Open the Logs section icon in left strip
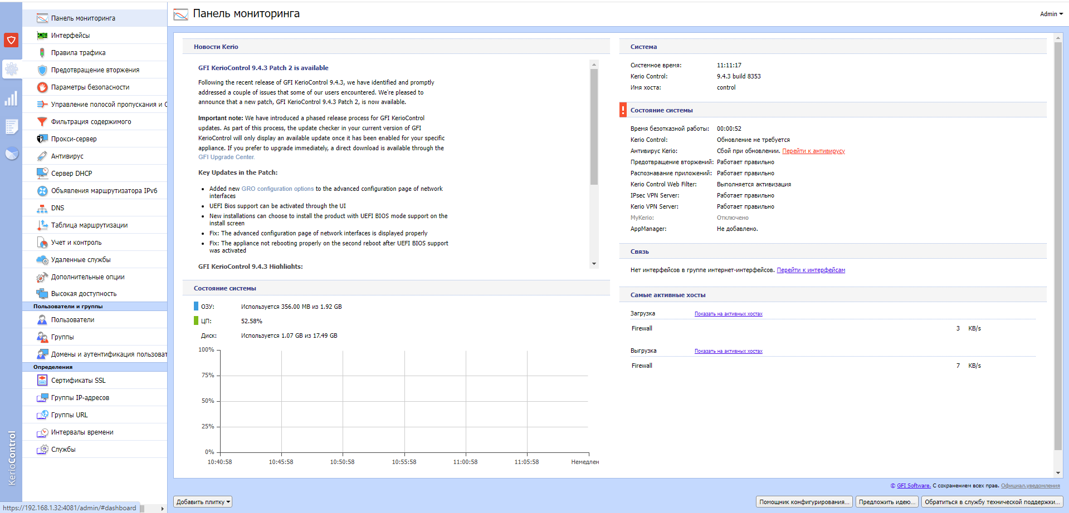This screenshot has height=513, width=1069. click(11, 126)
